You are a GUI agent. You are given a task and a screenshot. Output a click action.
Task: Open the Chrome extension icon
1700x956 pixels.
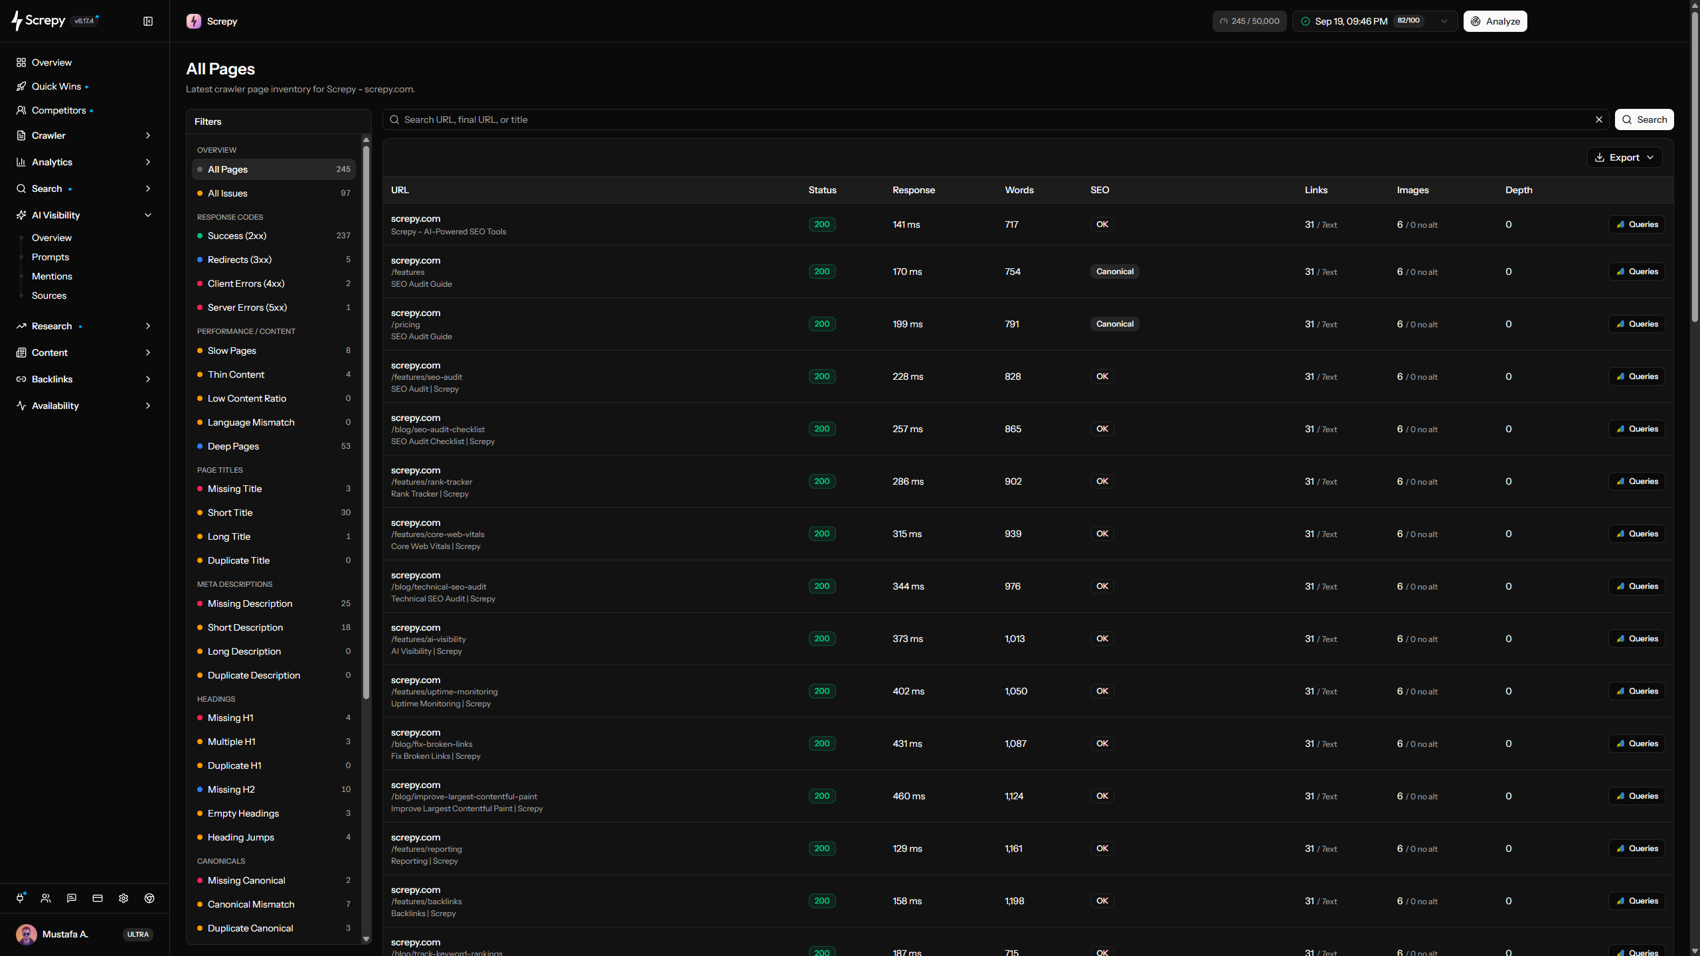click(149, 898)
